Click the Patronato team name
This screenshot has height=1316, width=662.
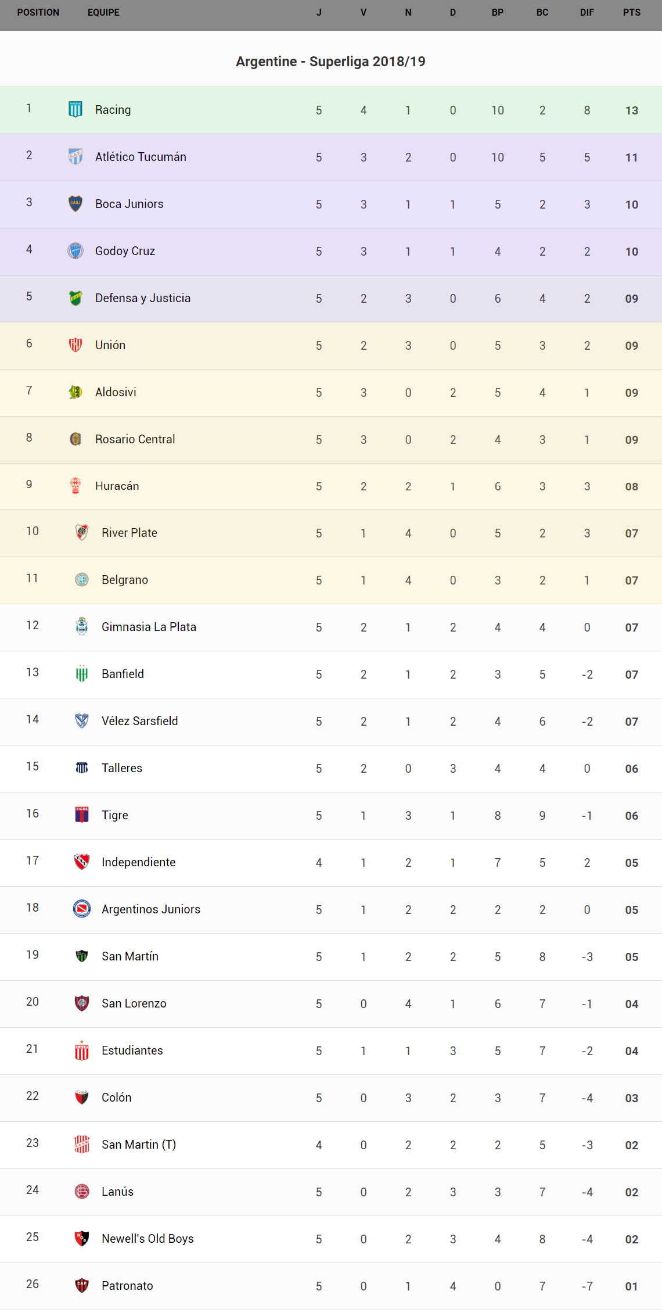coord(127,1286)
